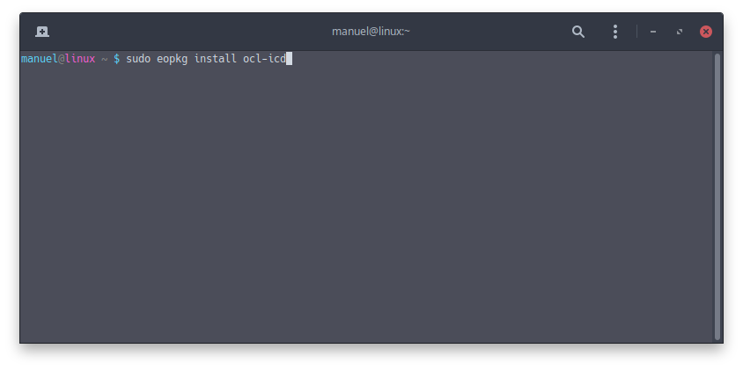Open a new terminal tab
The width and height of the screenshot is (743, 370).
pos(42,32)
